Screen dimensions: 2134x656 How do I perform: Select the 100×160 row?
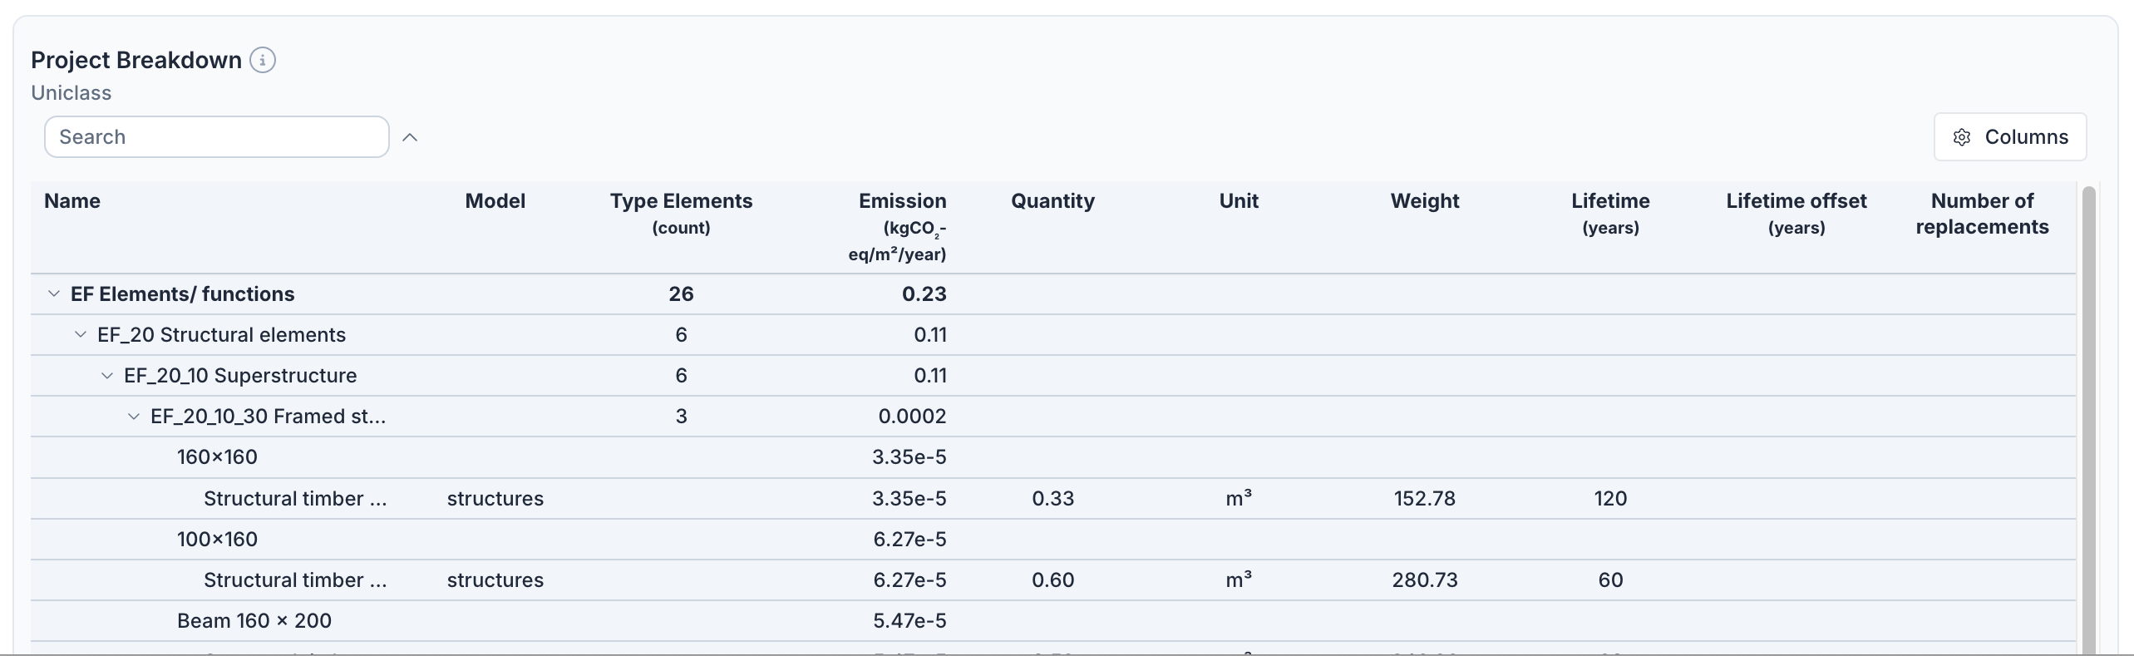pyautogui.click(x=1053, y=539)
